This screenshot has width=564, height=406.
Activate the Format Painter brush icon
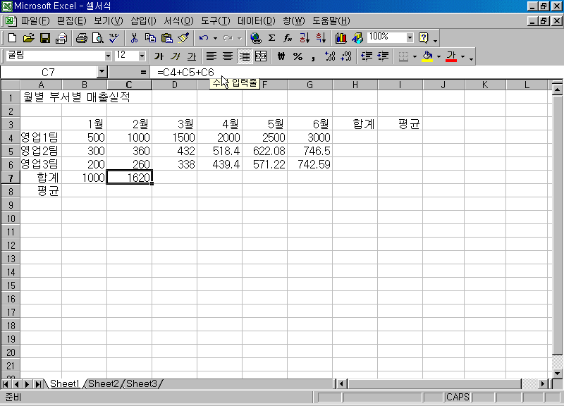click(x=183, y=38)
